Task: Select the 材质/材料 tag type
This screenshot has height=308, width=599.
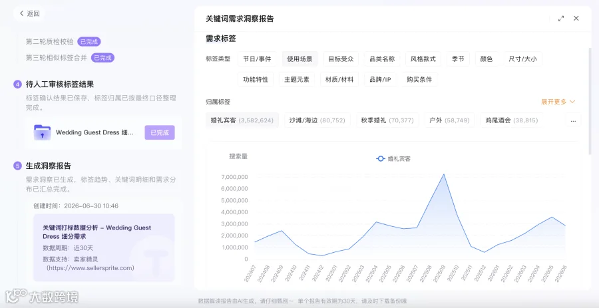Action: click(339, 80)
